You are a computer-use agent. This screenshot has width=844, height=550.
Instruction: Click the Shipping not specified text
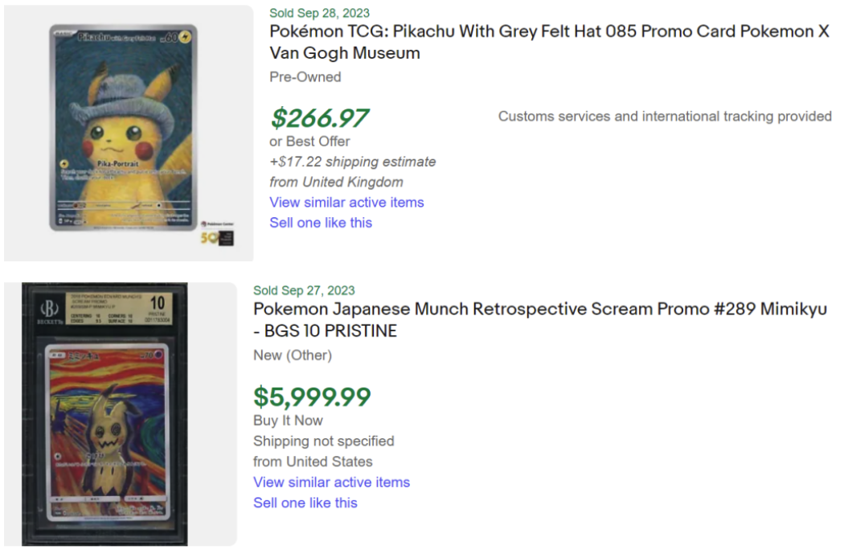pos(323,441)
